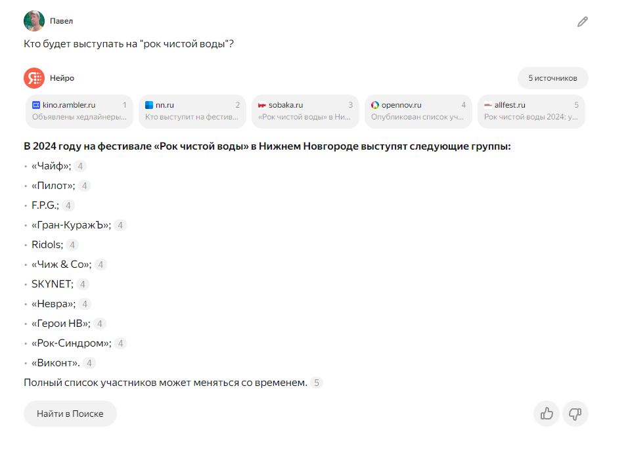The image size is (628, 449).
Task: Click the thumbs up like icon
Action: click(547, 414)
